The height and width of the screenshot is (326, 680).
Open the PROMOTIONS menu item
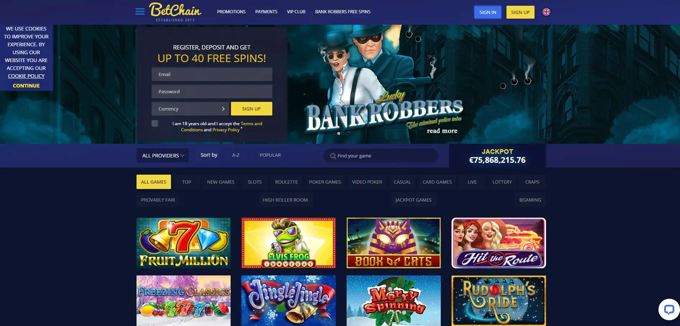pyautogui.click(x=231, y=12)
